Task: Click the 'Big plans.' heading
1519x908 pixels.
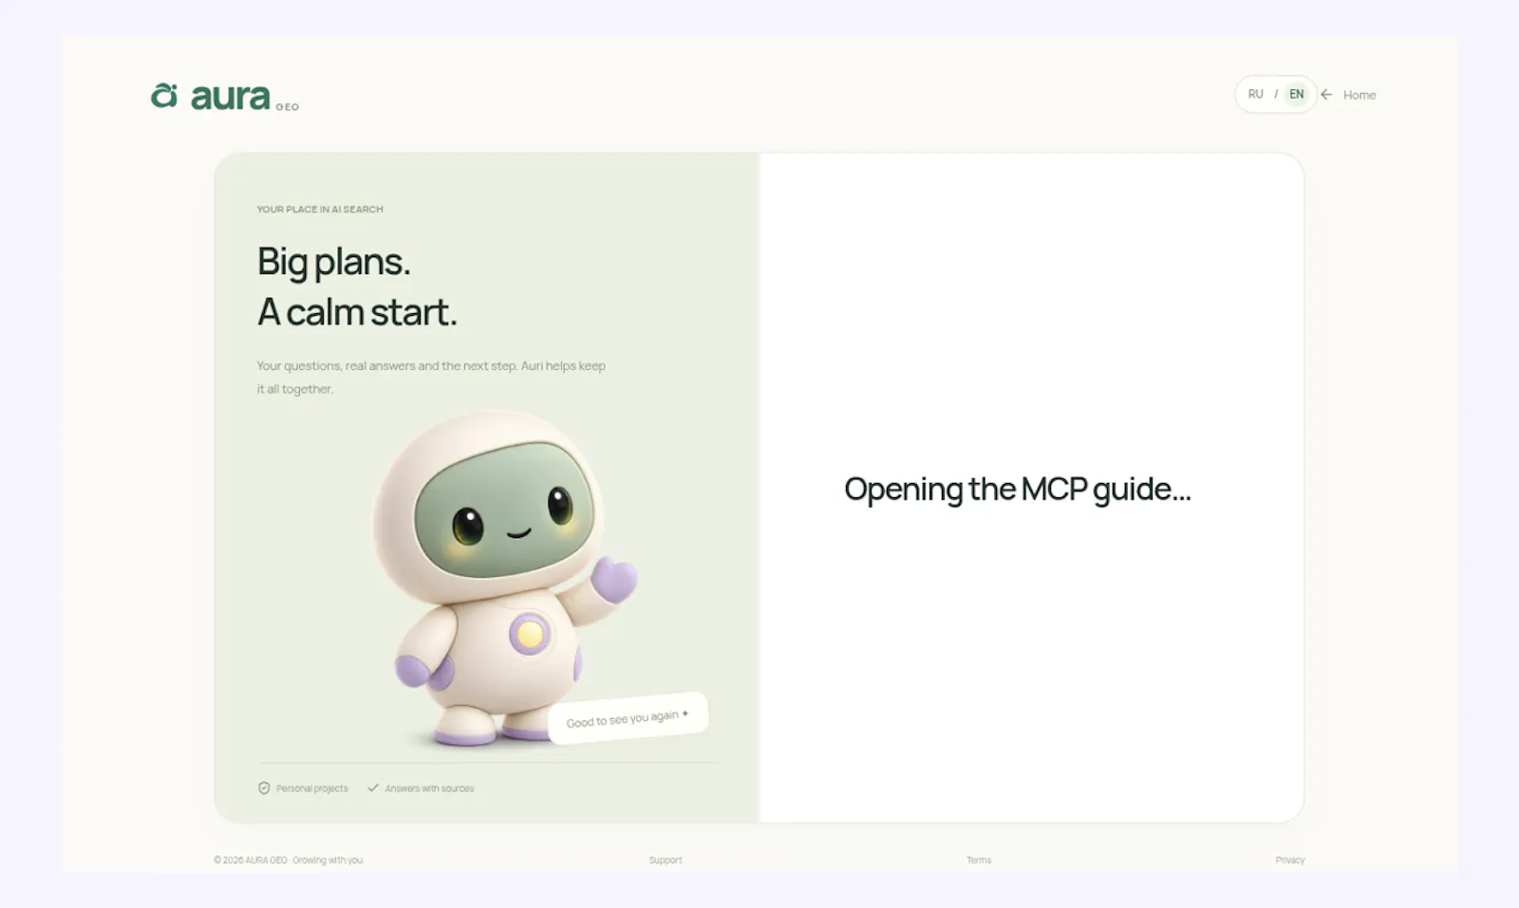Action: (334, 262)
